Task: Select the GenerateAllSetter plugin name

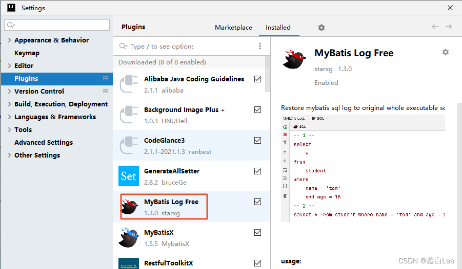Action: [x=172, y=171]
